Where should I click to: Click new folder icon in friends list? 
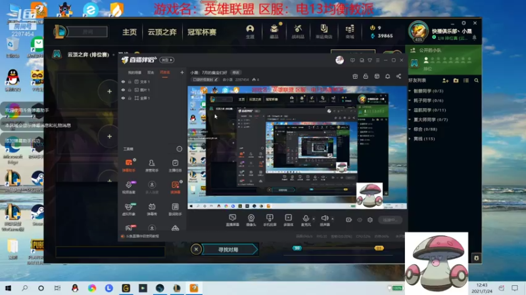click(x=456, y=80)
